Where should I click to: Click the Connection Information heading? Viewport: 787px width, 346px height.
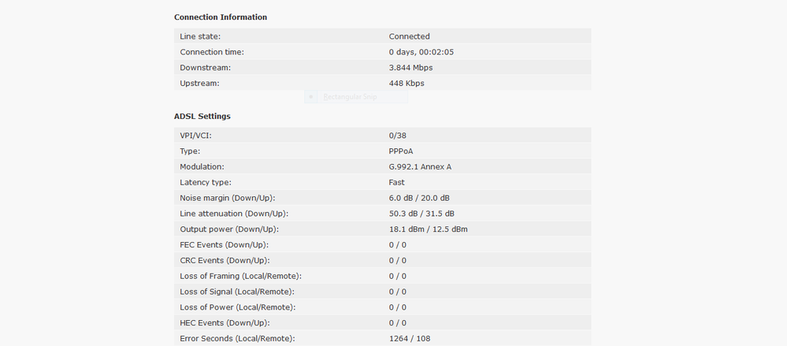point(221,17)
